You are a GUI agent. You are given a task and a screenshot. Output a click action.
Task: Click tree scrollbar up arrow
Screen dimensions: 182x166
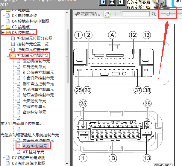click(67, 12)
